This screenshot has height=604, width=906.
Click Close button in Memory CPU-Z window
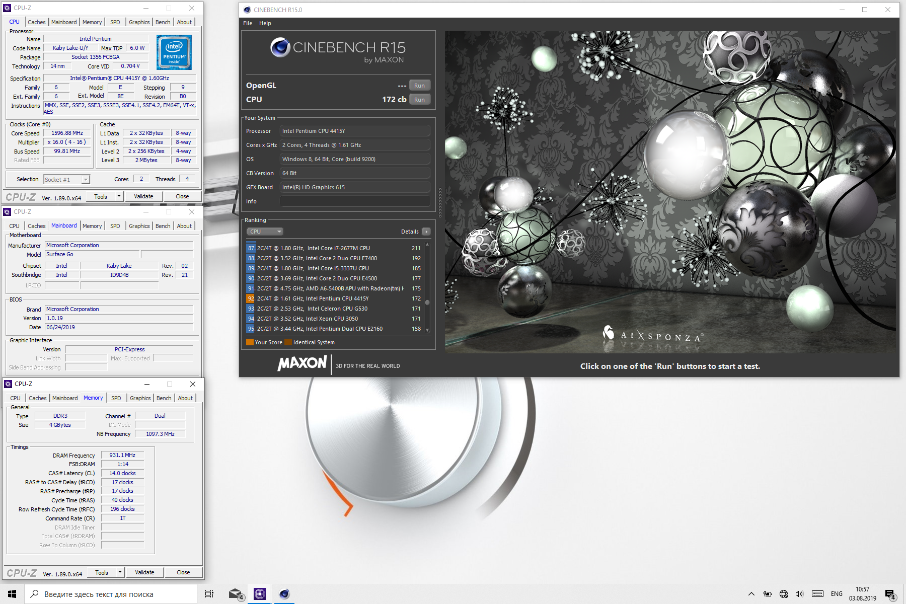point(183,572)
